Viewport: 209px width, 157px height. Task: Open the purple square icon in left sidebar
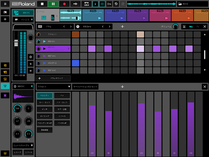(x=5, y=95)
